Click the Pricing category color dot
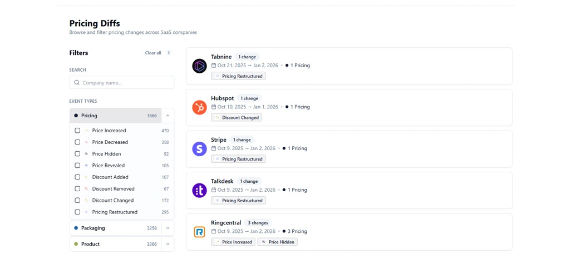571x259 pixels. [x=76, y=116]
